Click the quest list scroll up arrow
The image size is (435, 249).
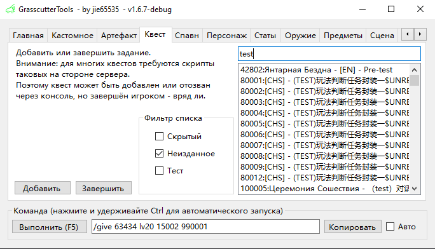(415, 70)
